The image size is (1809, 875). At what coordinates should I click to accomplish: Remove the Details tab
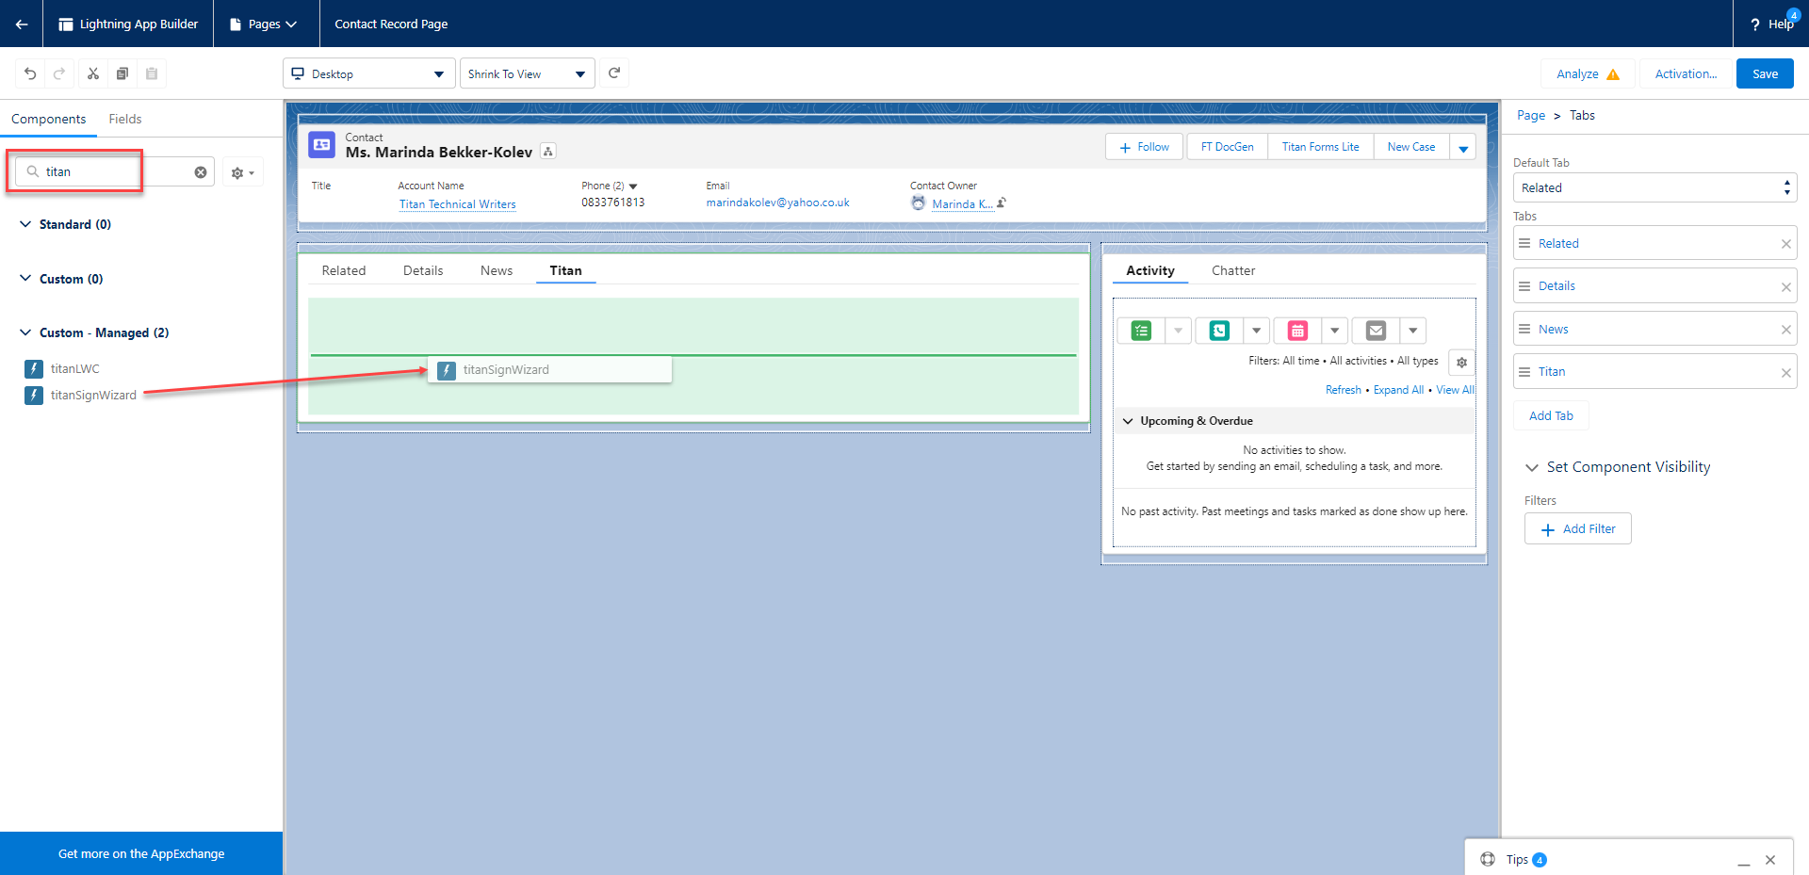point(1785,287)
